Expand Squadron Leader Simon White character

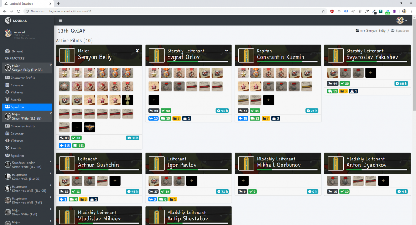[50, 161]
